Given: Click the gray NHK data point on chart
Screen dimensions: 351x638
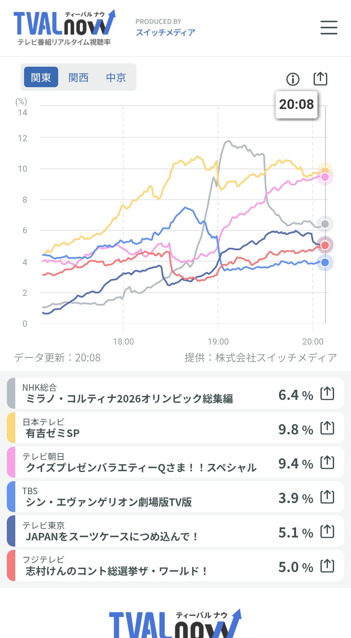Looking at the screenshot, I should click(x=325, y=224).
